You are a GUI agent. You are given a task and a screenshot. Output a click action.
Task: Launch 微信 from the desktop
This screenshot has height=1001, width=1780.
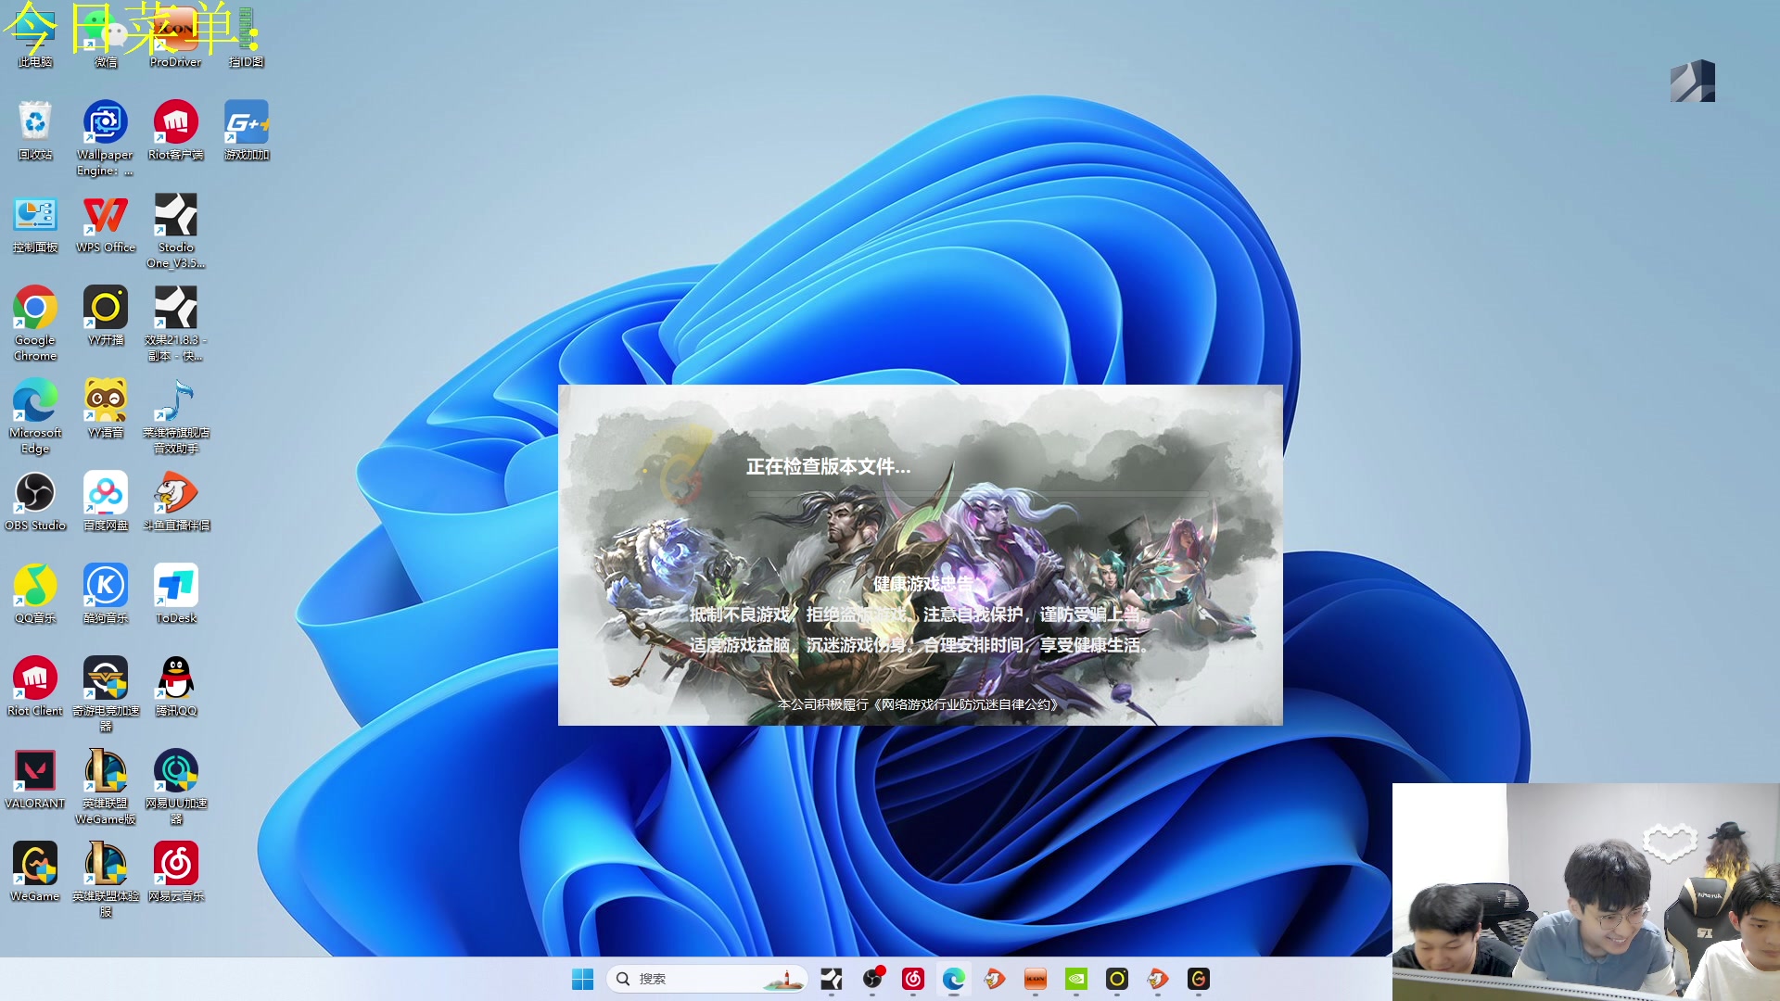pos(106,37)
